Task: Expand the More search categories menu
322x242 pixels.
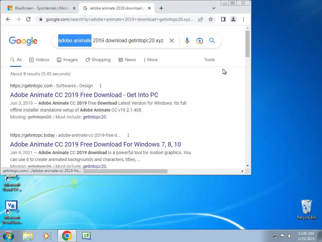Action: click(151, 60)
